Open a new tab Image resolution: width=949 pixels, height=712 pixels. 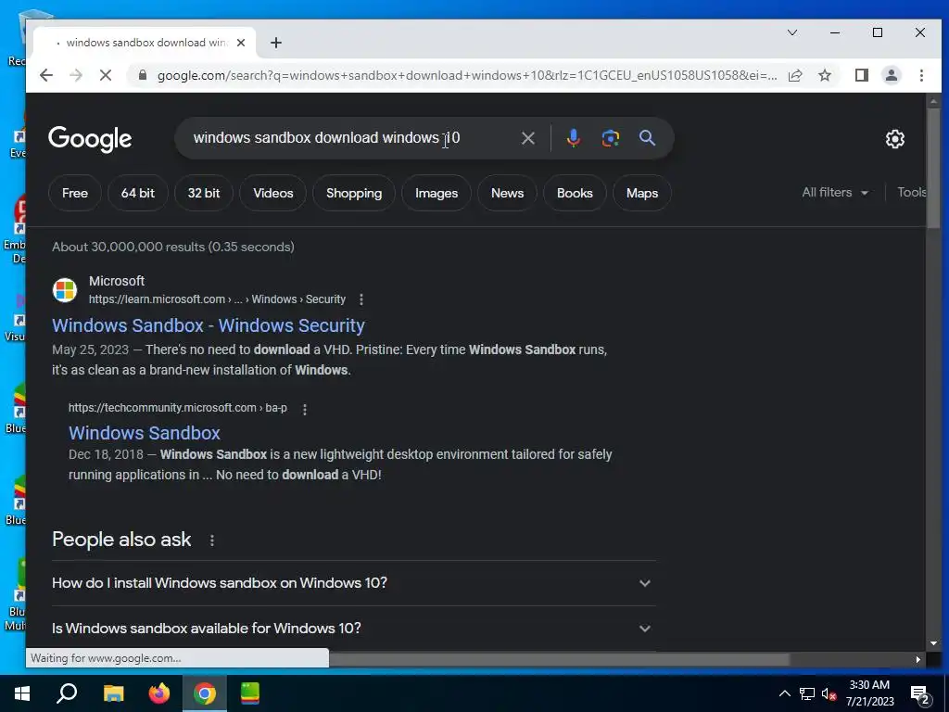point(276,43)
